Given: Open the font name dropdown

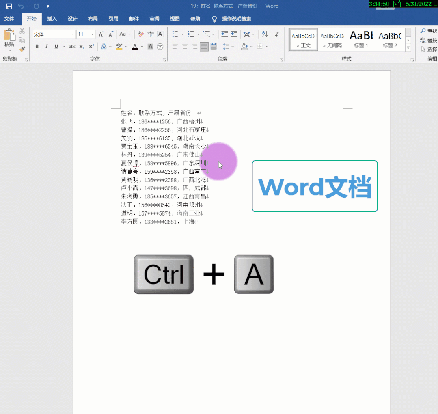Looking at the screenshot, I should pyautogui.click(x=73, y=34).
